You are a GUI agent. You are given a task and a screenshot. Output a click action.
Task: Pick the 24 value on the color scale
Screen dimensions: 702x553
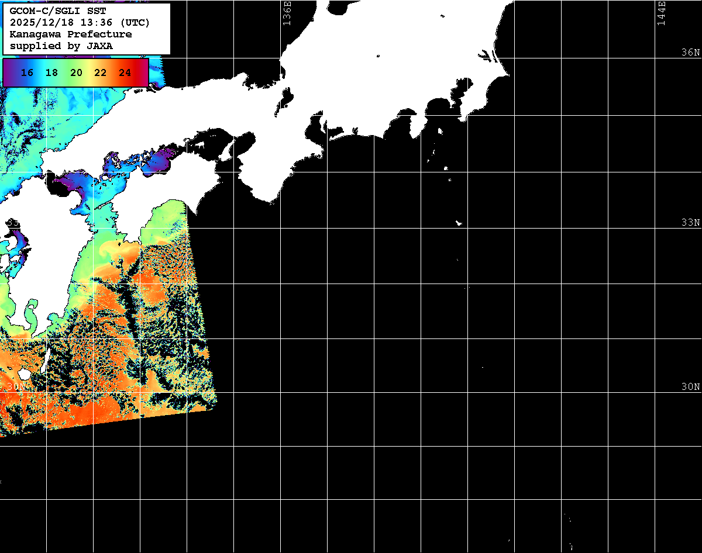(x=125, y=73)
